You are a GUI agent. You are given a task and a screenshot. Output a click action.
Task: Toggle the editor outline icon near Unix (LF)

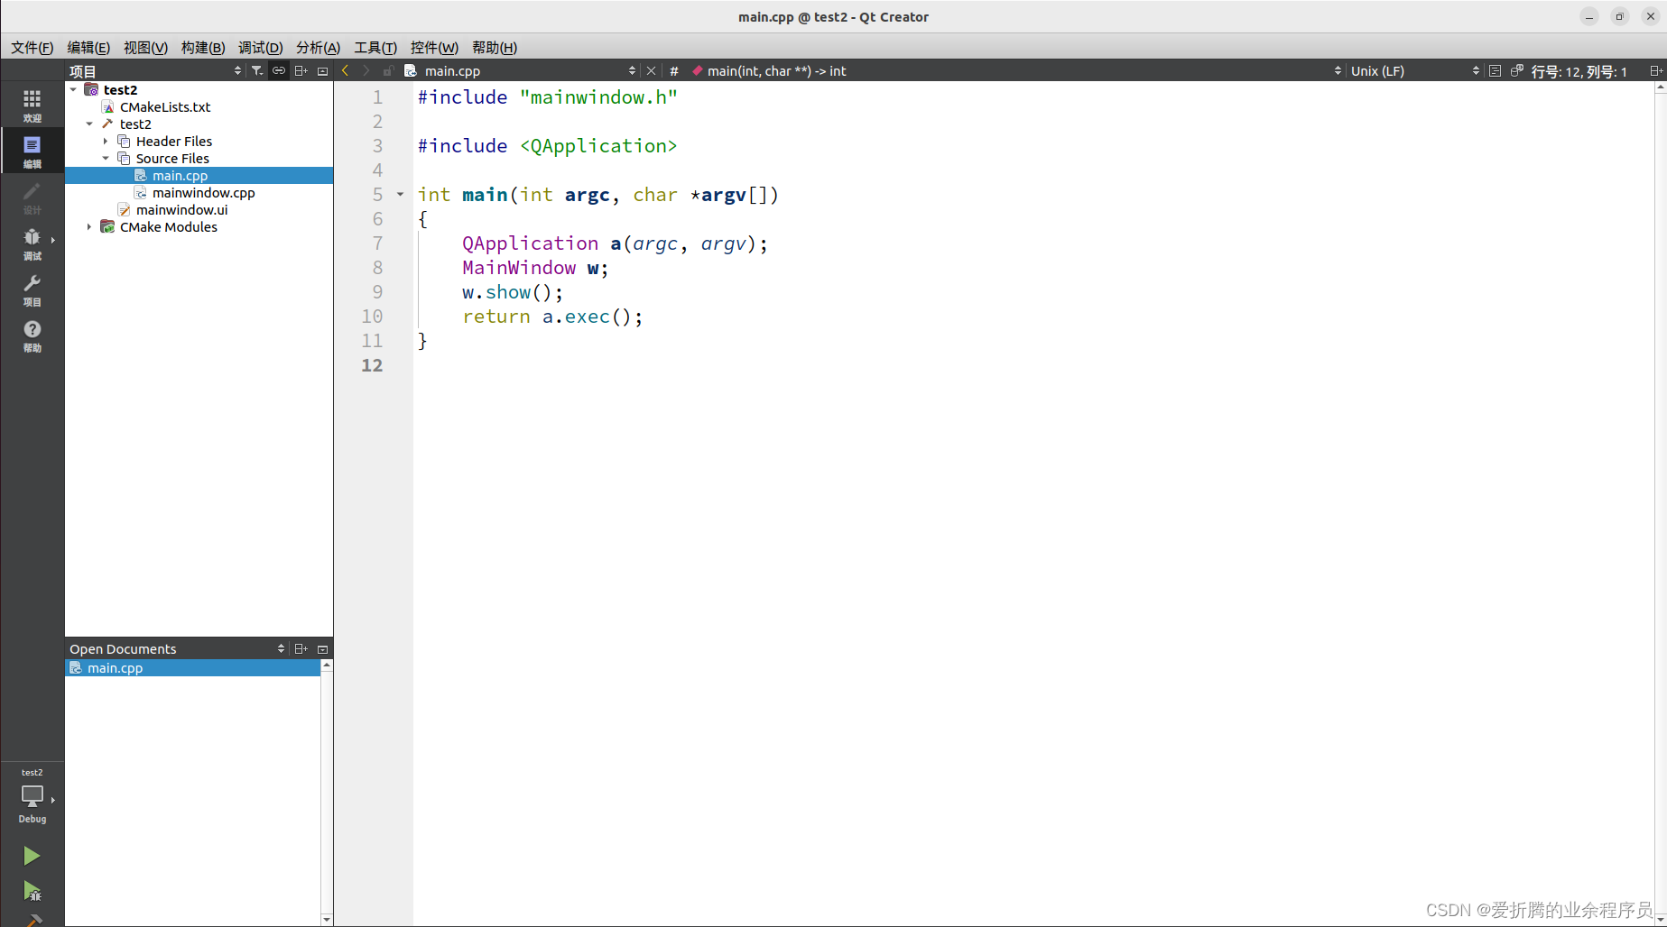tap(1495, 70)
